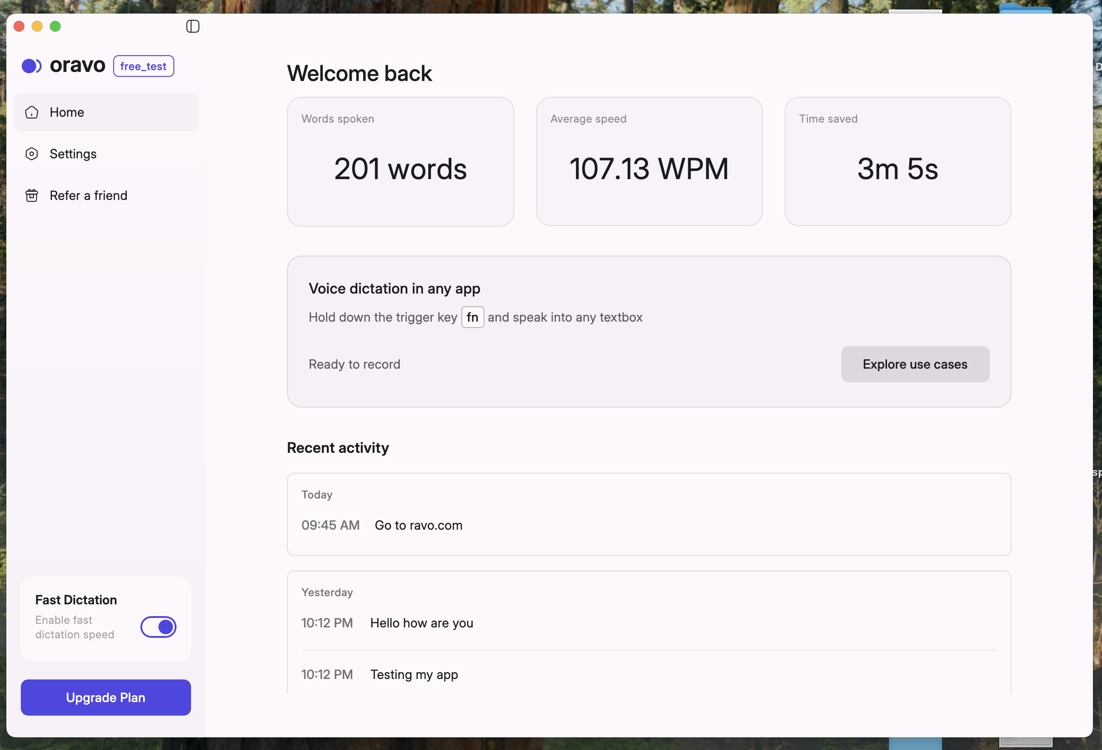Click the Refer a friend gift icon
Image resolution: width=1102 pixels, height=750 pixels.
(x=32, y=196)
